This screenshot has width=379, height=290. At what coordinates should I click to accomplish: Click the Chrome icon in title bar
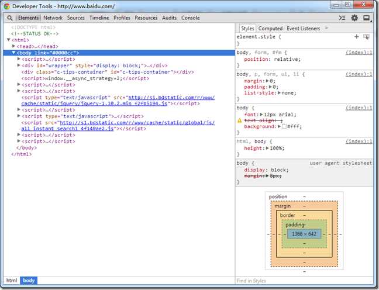pyautogui.click(x=7, y=6)
